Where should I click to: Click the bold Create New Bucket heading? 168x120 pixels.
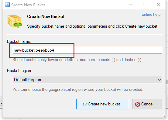pos(46,16)
